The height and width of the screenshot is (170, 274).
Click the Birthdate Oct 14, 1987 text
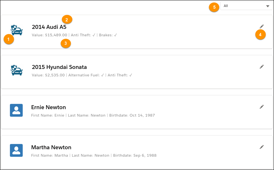[132, 115]
